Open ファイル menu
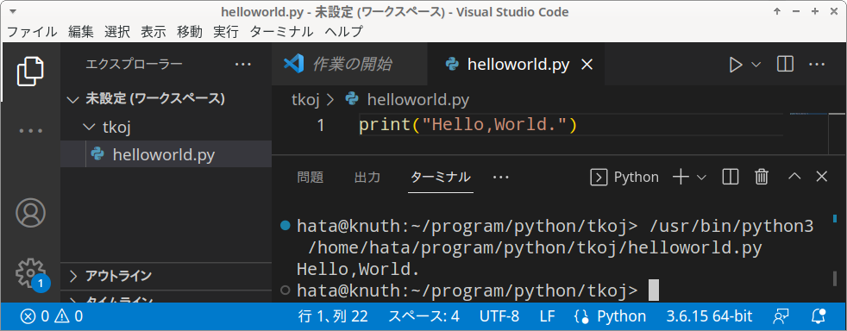 pyautogui.click(x=33, y=32)
